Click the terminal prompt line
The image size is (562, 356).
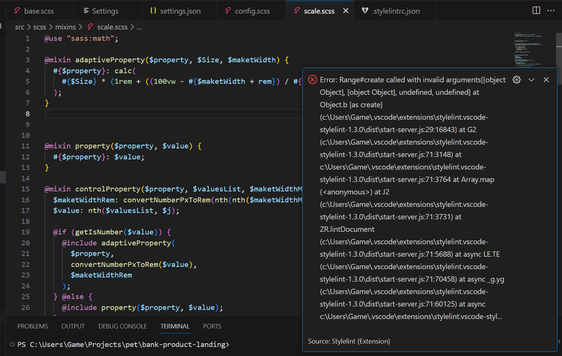pyautogui.click(x=123, y=344)
